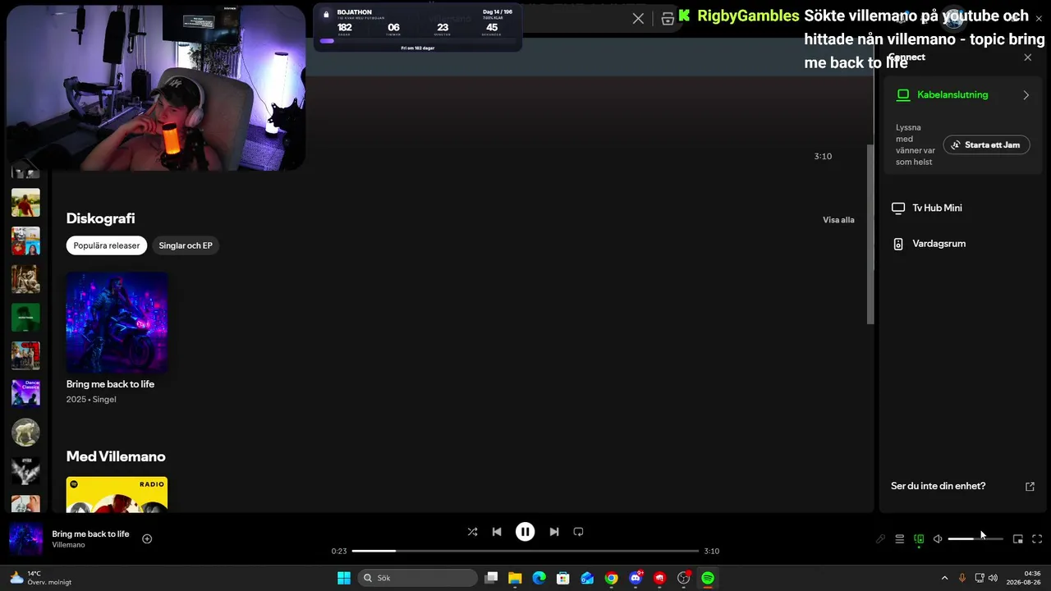Screen dimensions: 1051x591
Task: Toggle the lyrics microphone icon
Action: tap(880, 539)
